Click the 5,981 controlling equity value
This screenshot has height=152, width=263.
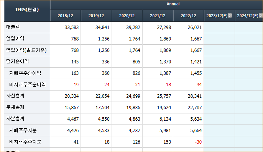click(x=165, y=131)
